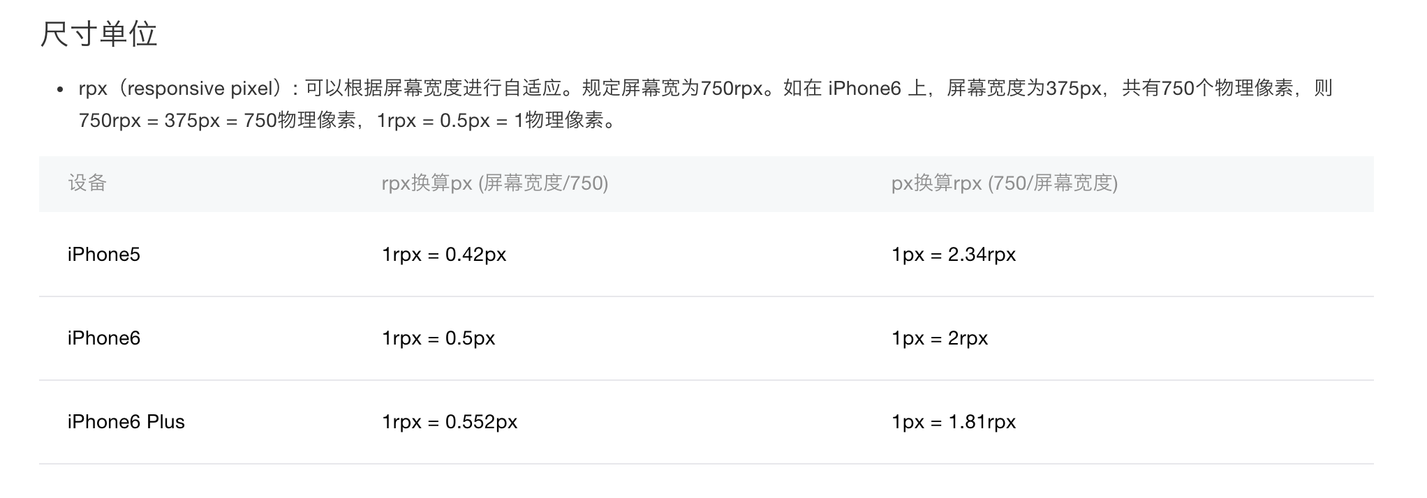Image resolution: width=1427 pixels, height=498 pixels.
Task: Select the iPhone6 device cell
Action: tap(104, 338)
